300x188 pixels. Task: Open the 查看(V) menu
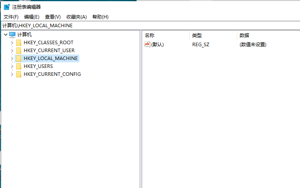53,17
